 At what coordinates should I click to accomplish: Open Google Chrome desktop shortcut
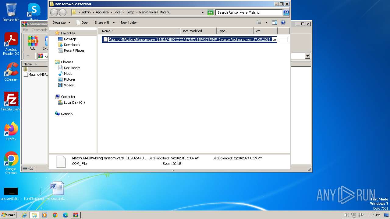(11, 163)
